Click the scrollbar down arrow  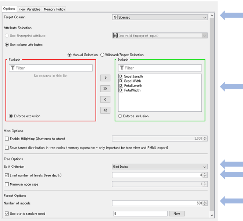point(212,215)
